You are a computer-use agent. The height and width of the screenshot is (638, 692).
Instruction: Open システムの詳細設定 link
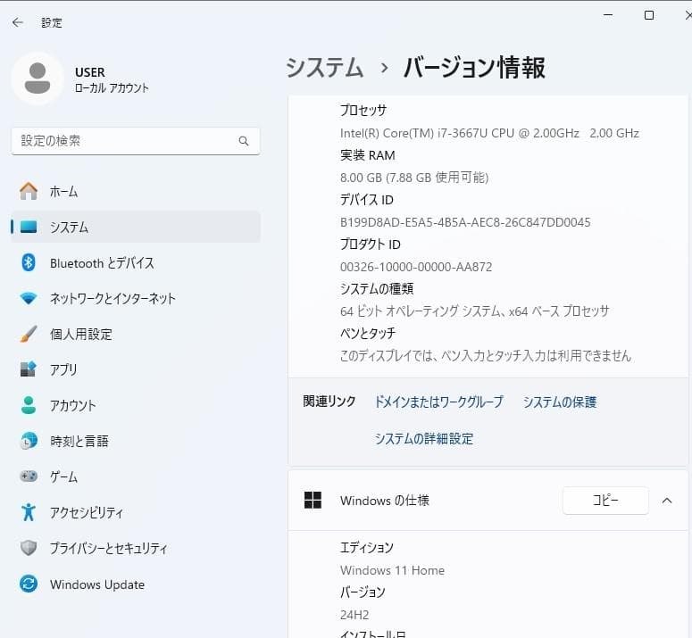click(x=423, y=439)
